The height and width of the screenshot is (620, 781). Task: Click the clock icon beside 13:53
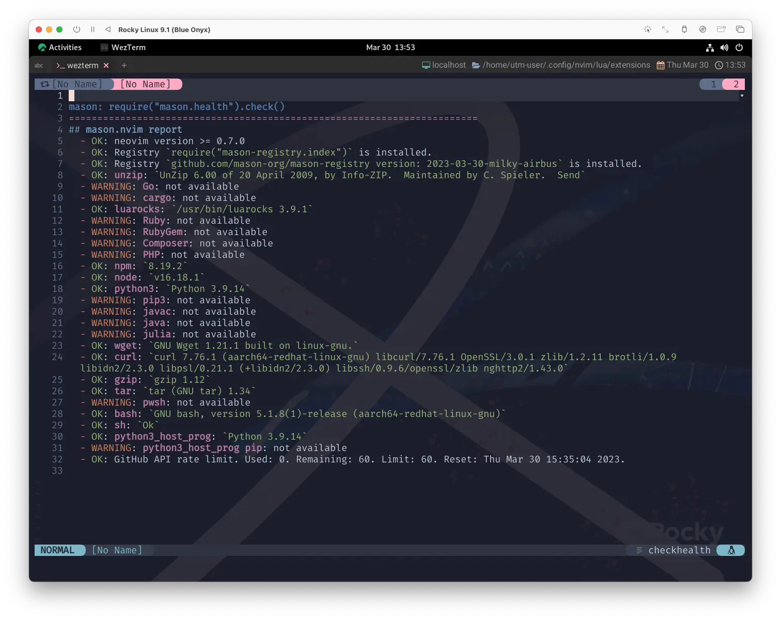719,65
